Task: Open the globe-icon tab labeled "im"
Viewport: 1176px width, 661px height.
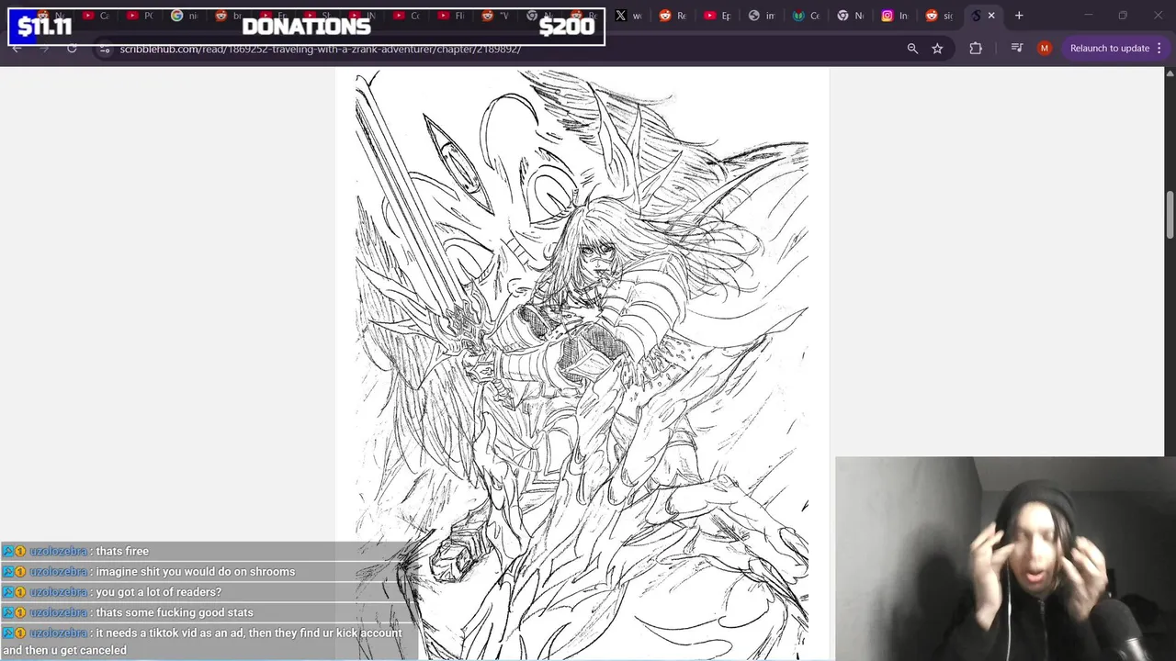Action: click(763, 16)
